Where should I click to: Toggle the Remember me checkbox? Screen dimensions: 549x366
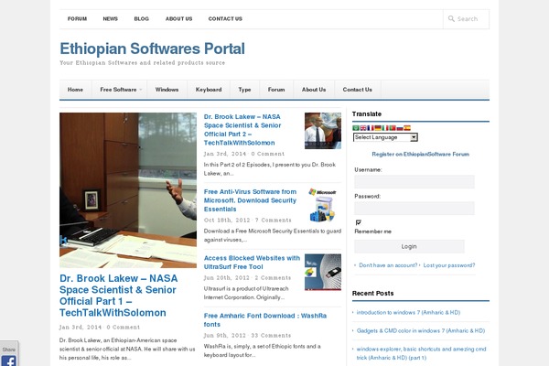358,222
